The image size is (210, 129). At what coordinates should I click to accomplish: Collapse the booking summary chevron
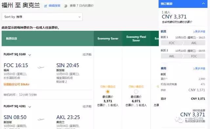coord(203,4)
